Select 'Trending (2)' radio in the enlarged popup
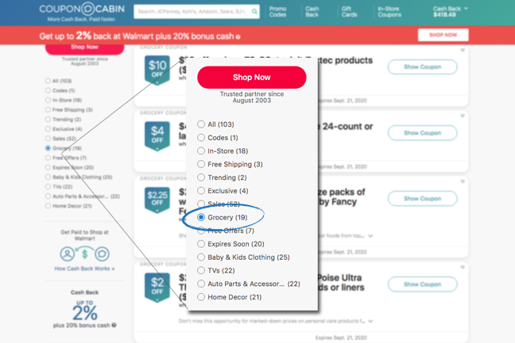The image size is (515, 343). (201, 177)
